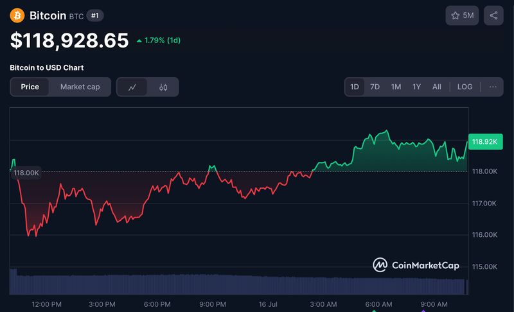514x312 pixels.
Task: Switch to 1Y time range
Action: (416, 87)
